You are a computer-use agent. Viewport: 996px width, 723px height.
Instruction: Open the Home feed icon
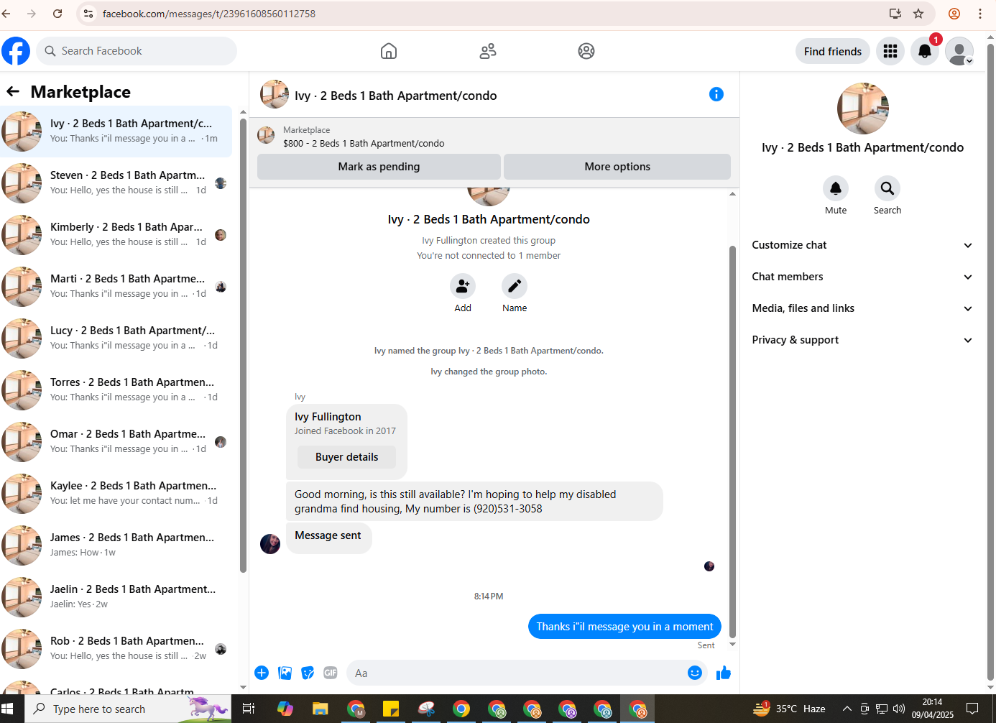[x=389, y=51]
